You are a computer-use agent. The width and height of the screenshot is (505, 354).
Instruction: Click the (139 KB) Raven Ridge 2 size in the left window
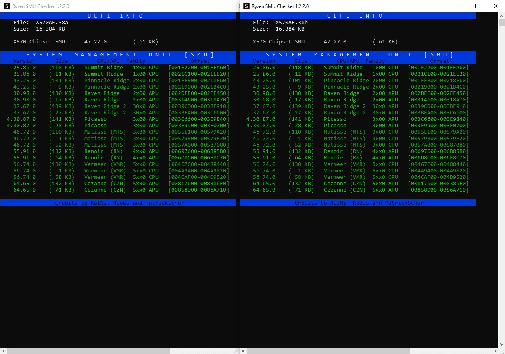[62, 106]
